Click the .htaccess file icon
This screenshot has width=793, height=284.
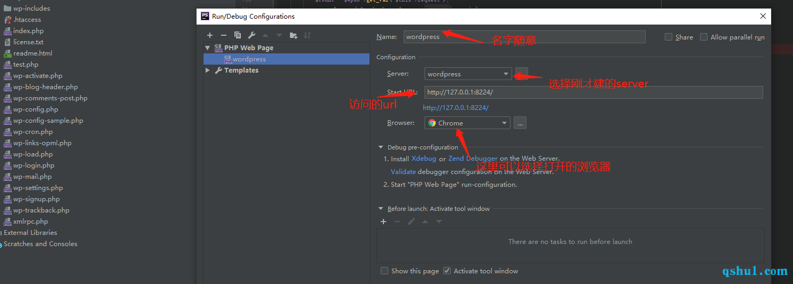[7, 20]
